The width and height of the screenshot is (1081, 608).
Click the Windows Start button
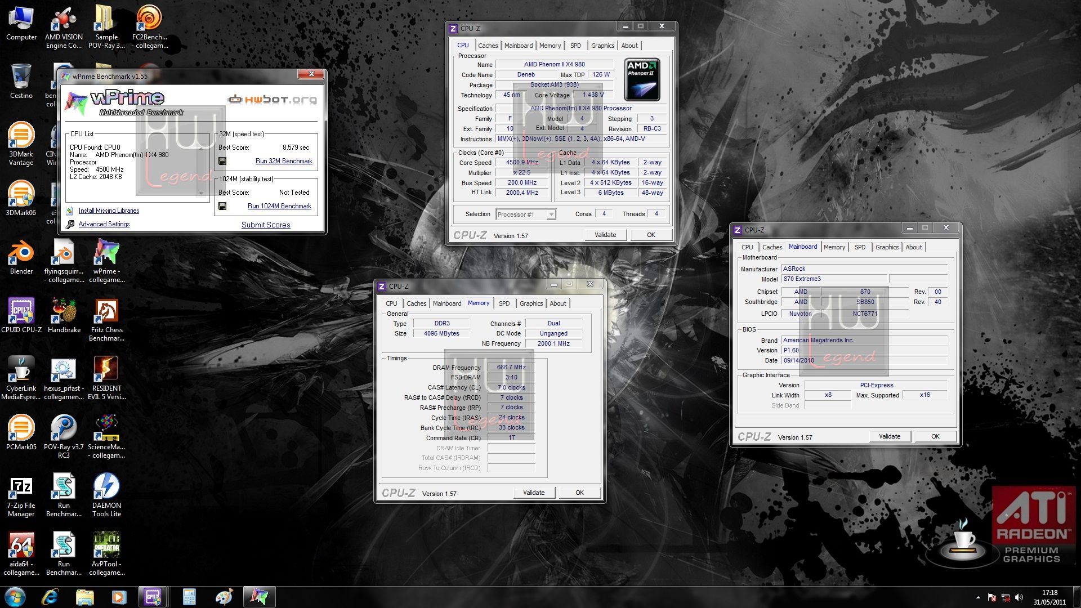click(15, 597)
